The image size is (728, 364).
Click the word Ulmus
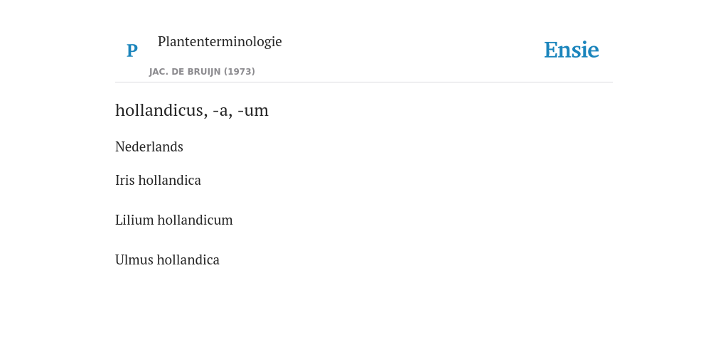(134, 260)
